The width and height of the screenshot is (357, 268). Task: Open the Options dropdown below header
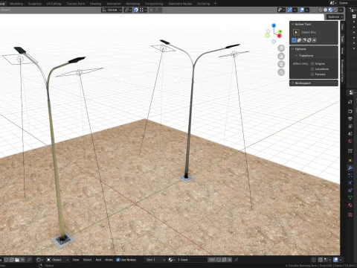[335, 17]
